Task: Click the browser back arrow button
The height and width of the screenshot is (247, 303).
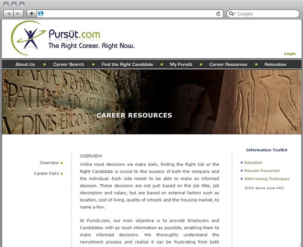Action: click(8, 14)
